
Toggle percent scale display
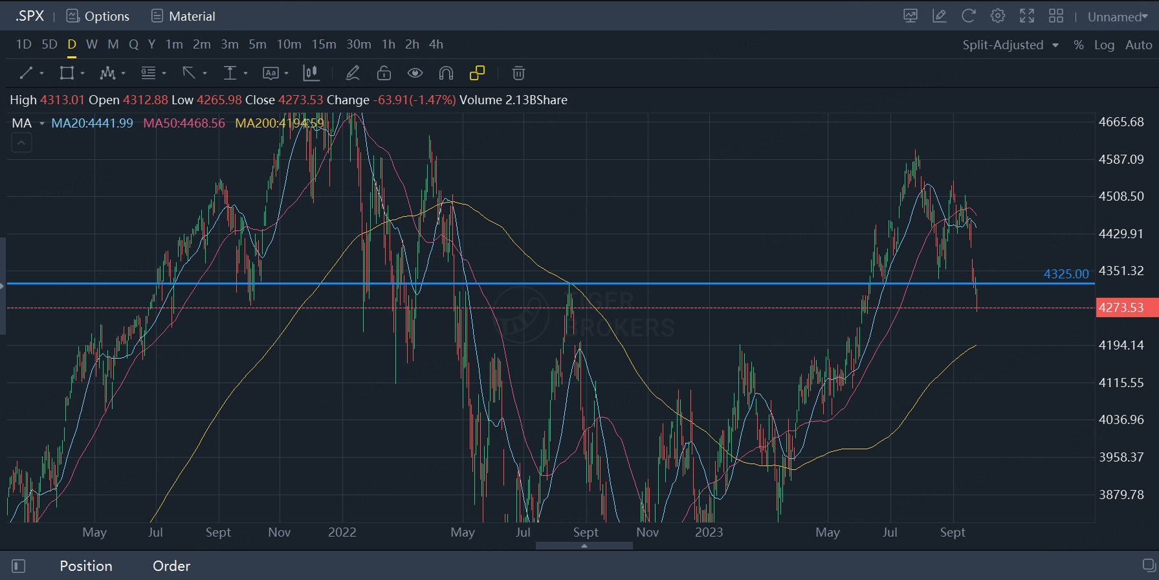pos(1078,45)
